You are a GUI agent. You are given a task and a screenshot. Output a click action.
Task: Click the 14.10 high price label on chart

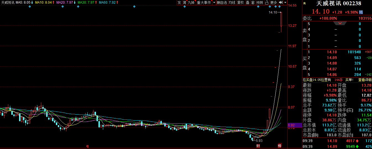(273, 12)
